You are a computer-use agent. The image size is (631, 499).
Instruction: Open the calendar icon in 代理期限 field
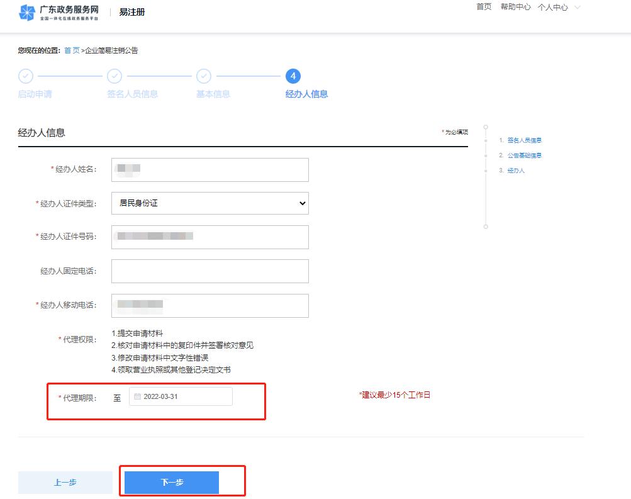click(x=137, y=396)
